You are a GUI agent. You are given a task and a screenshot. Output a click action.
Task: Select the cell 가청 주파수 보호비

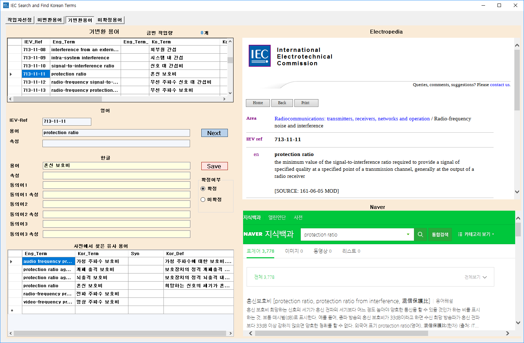pos(102,261)
